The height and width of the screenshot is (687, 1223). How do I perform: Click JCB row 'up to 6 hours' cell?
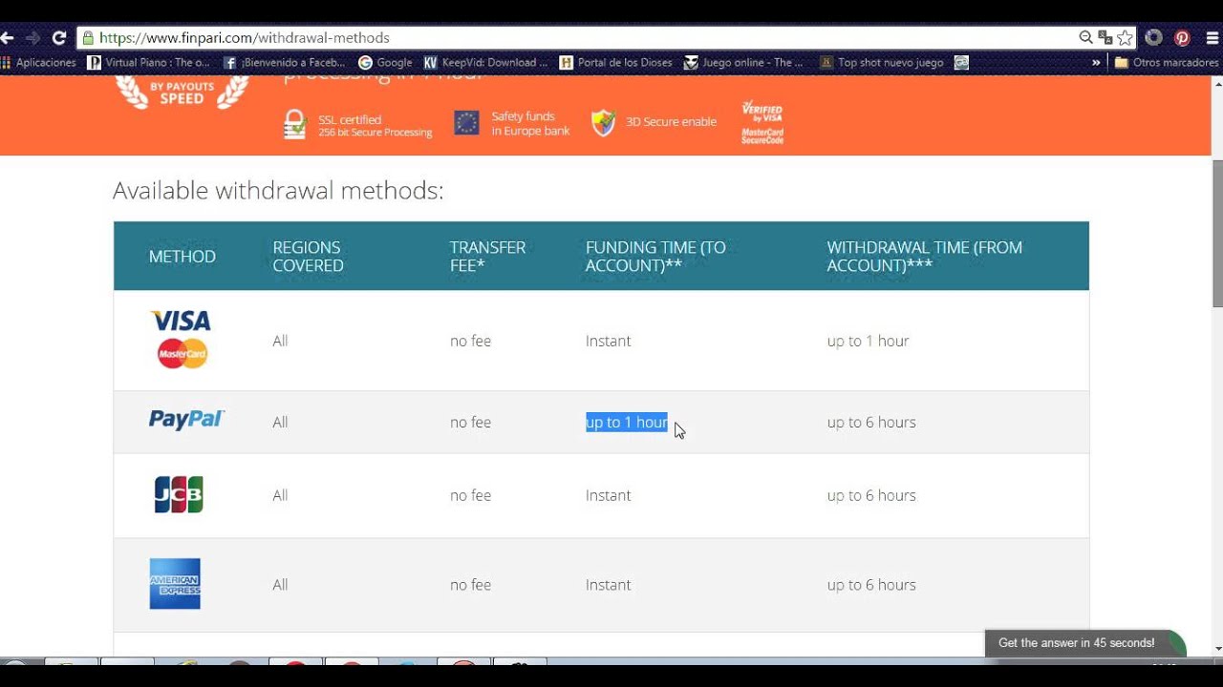coord(871,495)
